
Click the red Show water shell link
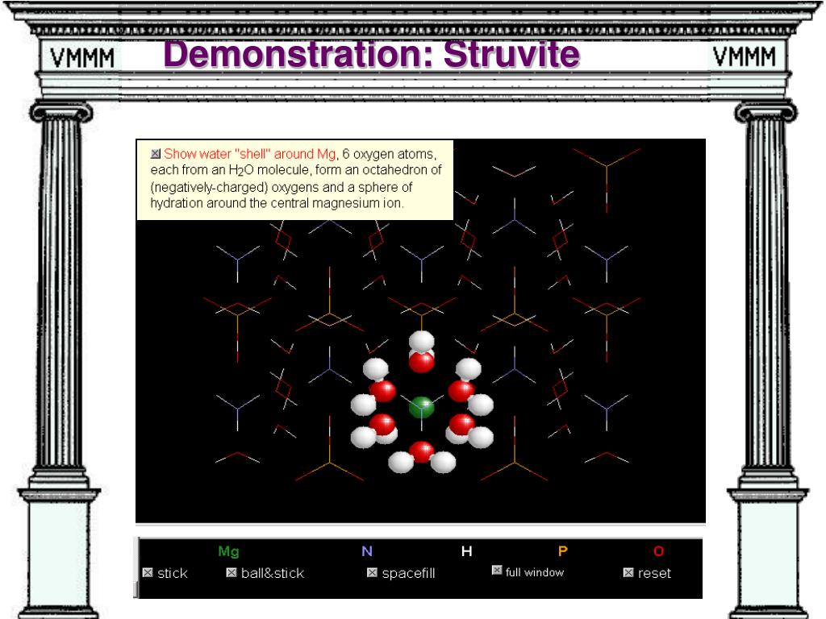[x=250, y=154]
